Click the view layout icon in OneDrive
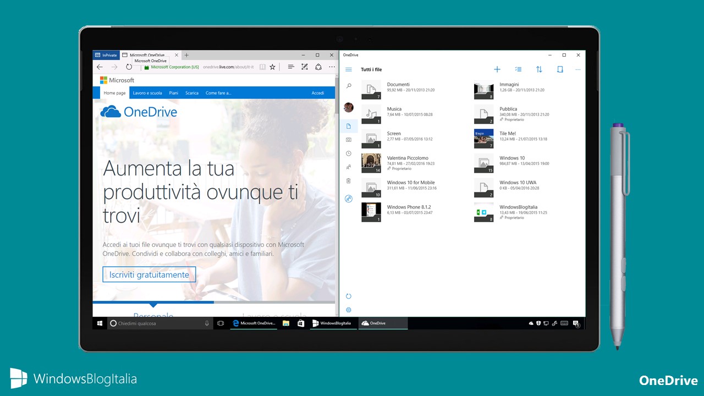704x396 pixels. tap(560, 69)
